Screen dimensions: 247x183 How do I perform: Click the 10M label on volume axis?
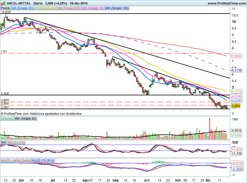pos(235,119)
